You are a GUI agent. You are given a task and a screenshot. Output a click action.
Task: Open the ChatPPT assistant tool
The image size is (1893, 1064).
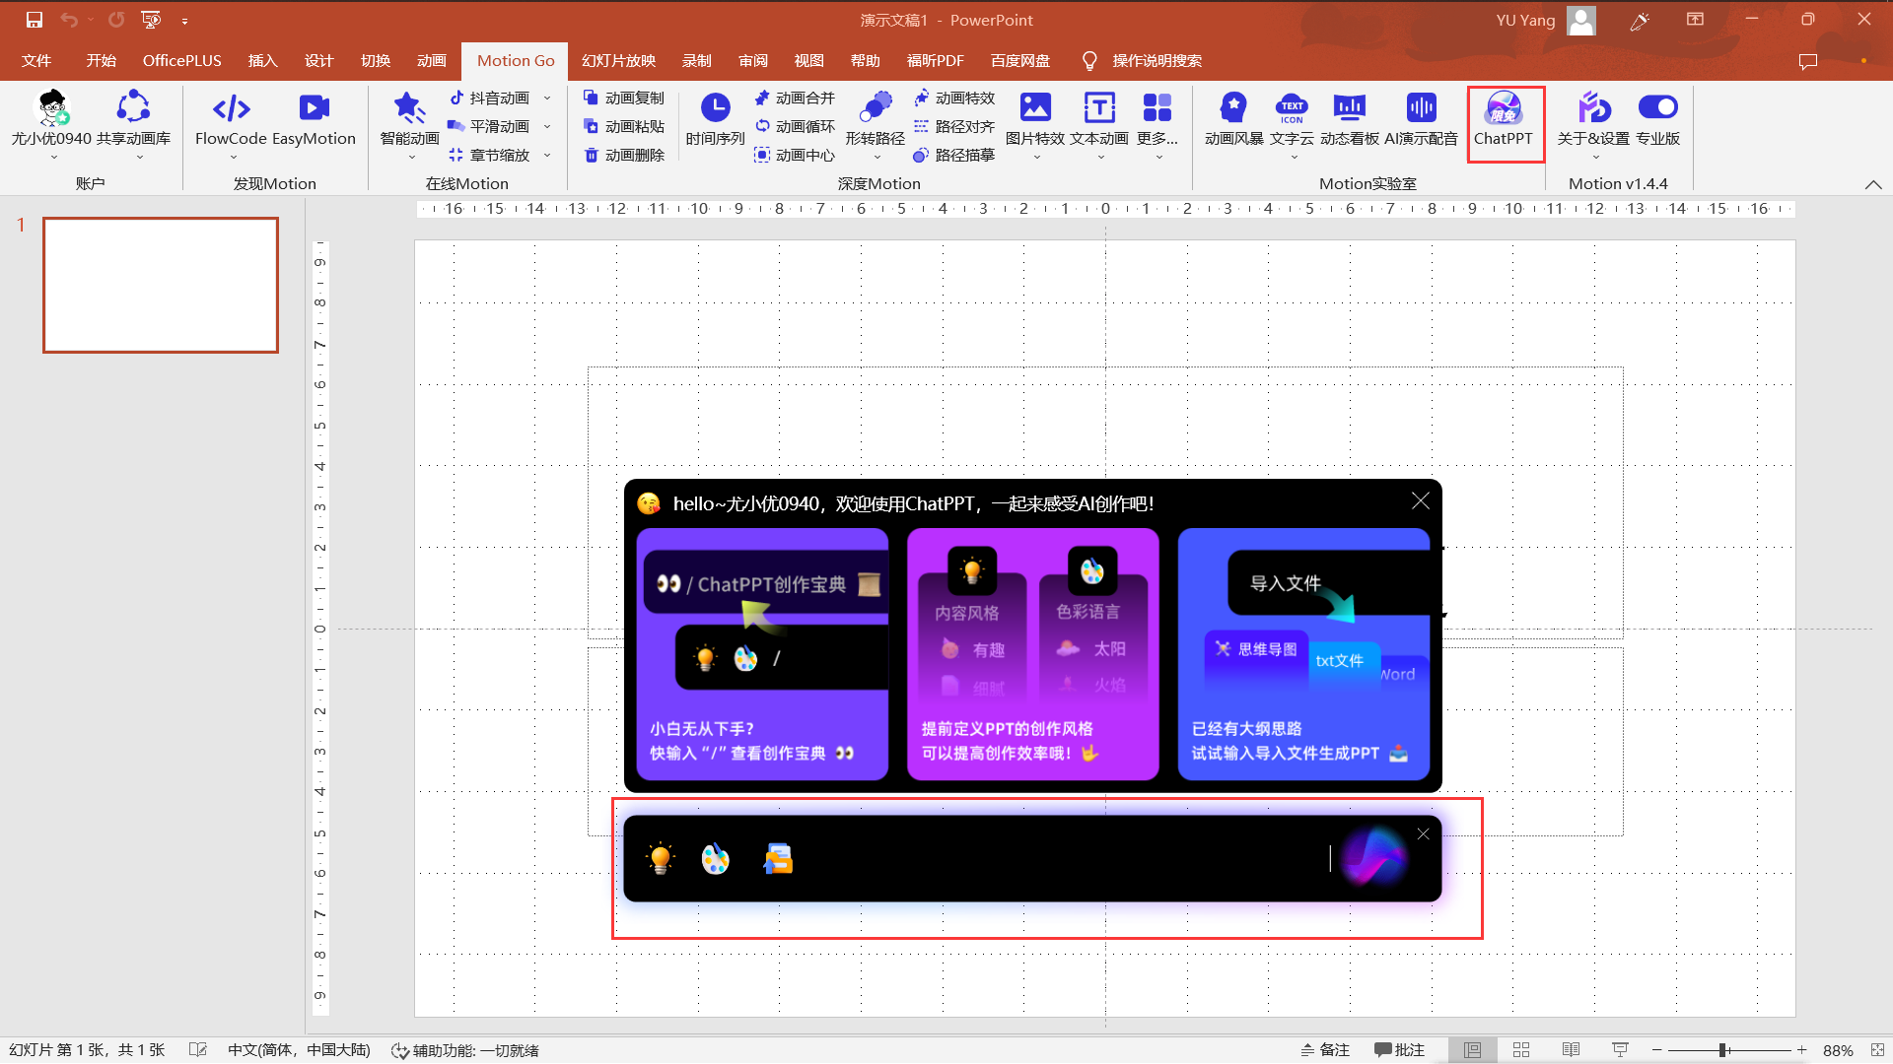tap(1505, 123)
